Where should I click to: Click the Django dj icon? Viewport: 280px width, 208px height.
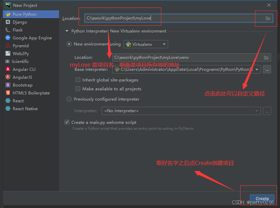[8, 22]
